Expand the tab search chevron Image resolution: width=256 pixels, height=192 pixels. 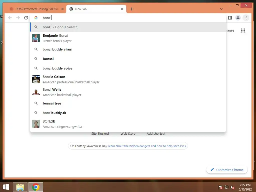(221, 9)
